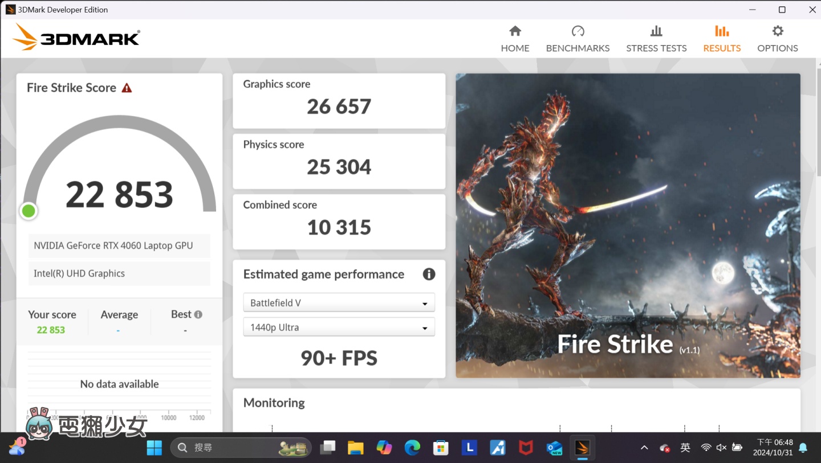The image size is (821, 463).
Task: Click the Combined score value 10 315
Action: [339, 227]
